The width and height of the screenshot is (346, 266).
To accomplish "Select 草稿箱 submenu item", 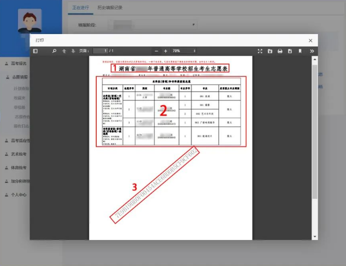I will click(x=20, y=107).
